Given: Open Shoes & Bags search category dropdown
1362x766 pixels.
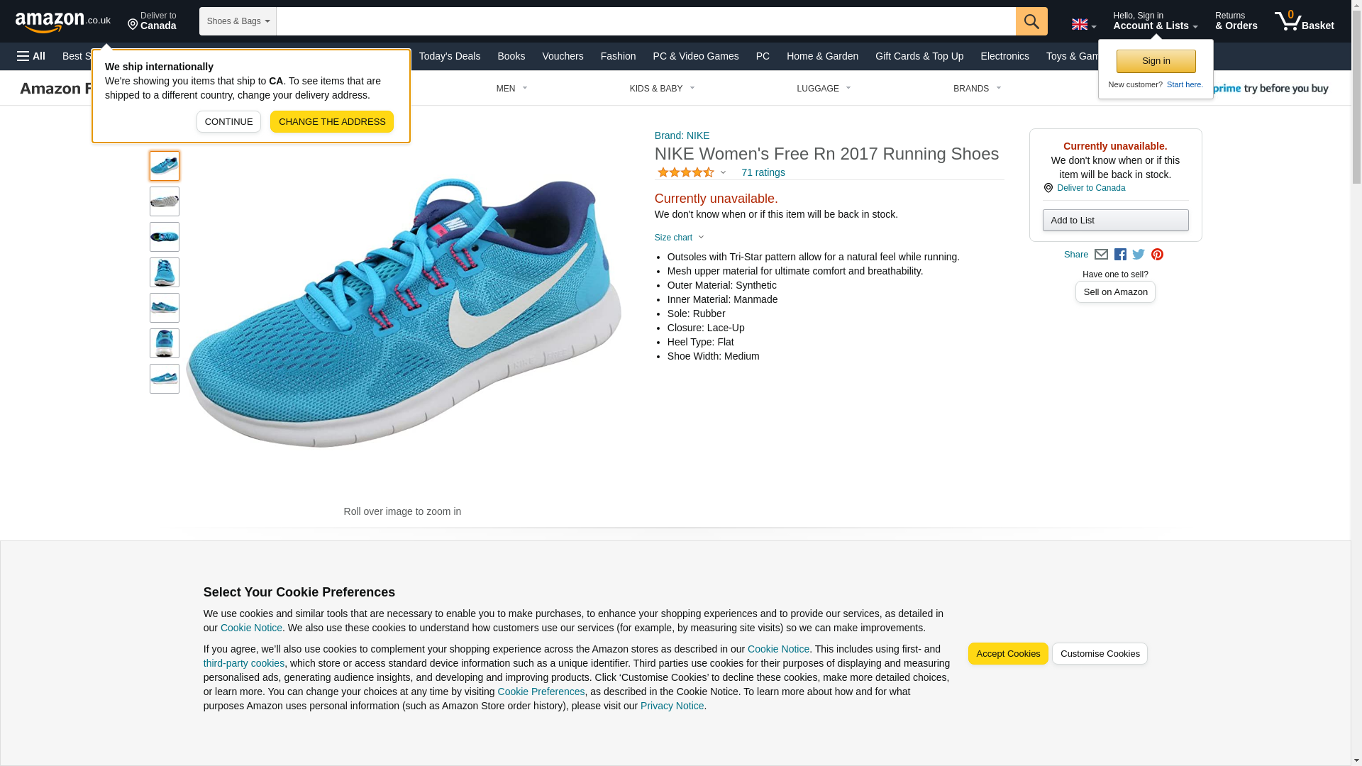Looking at the screenshot, I should [238, 21].
